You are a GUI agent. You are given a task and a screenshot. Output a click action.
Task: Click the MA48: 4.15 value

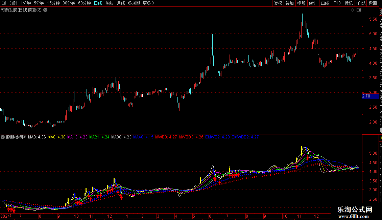(x=143, y=137)
